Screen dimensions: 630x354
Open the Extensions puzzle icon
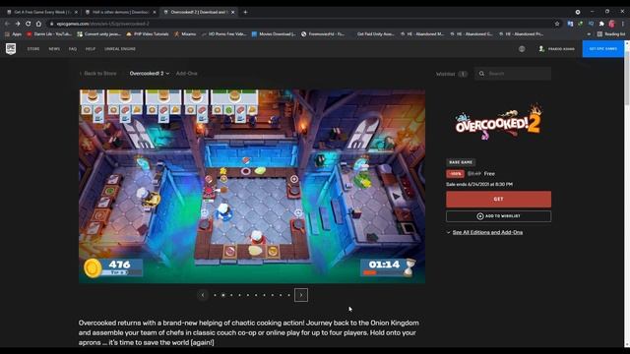[x=601, y=24]
